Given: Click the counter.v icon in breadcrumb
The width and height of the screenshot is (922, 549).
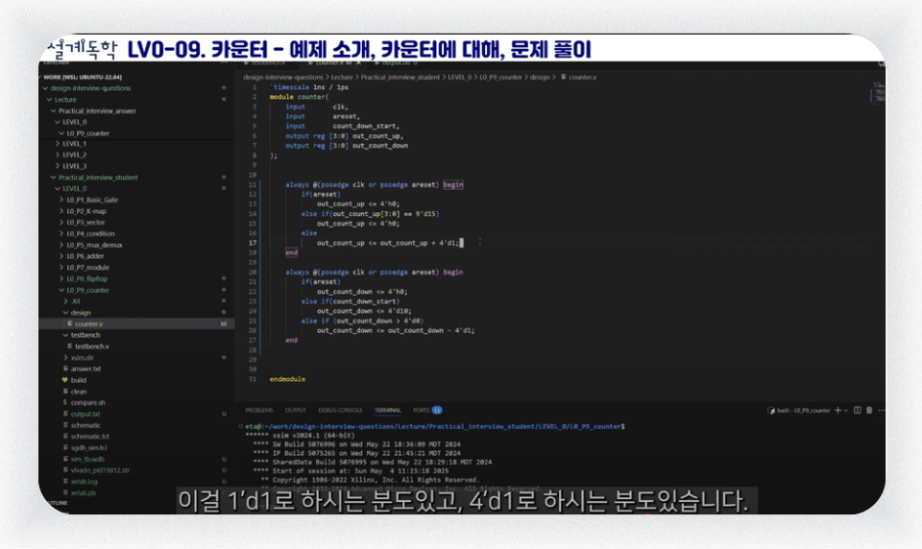Looking at the screenshot, I should (x=564, y=77).
